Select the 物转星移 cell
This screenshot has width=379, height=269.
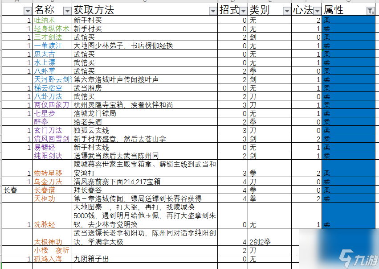coord(52,169)
